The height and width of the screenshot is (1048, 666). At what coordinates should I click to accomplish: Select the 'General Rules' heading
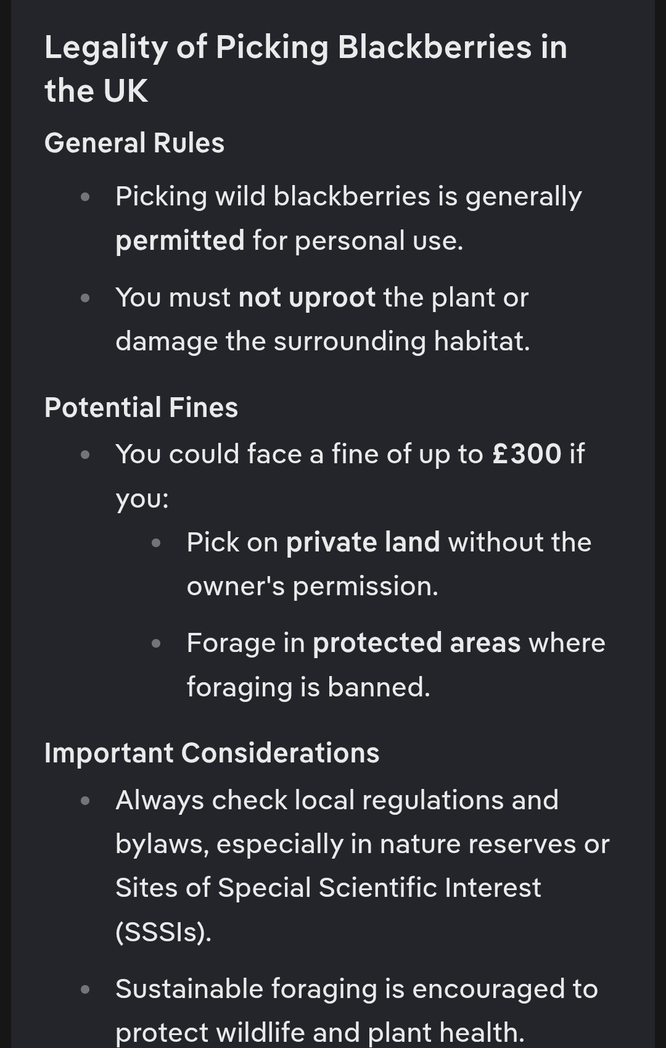coord(134,143)
